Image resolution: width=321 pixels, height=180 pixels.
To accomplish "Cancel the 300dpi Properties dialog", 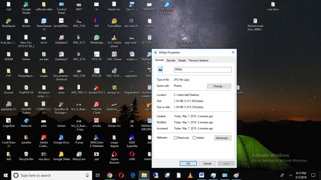I will point(207,163).
